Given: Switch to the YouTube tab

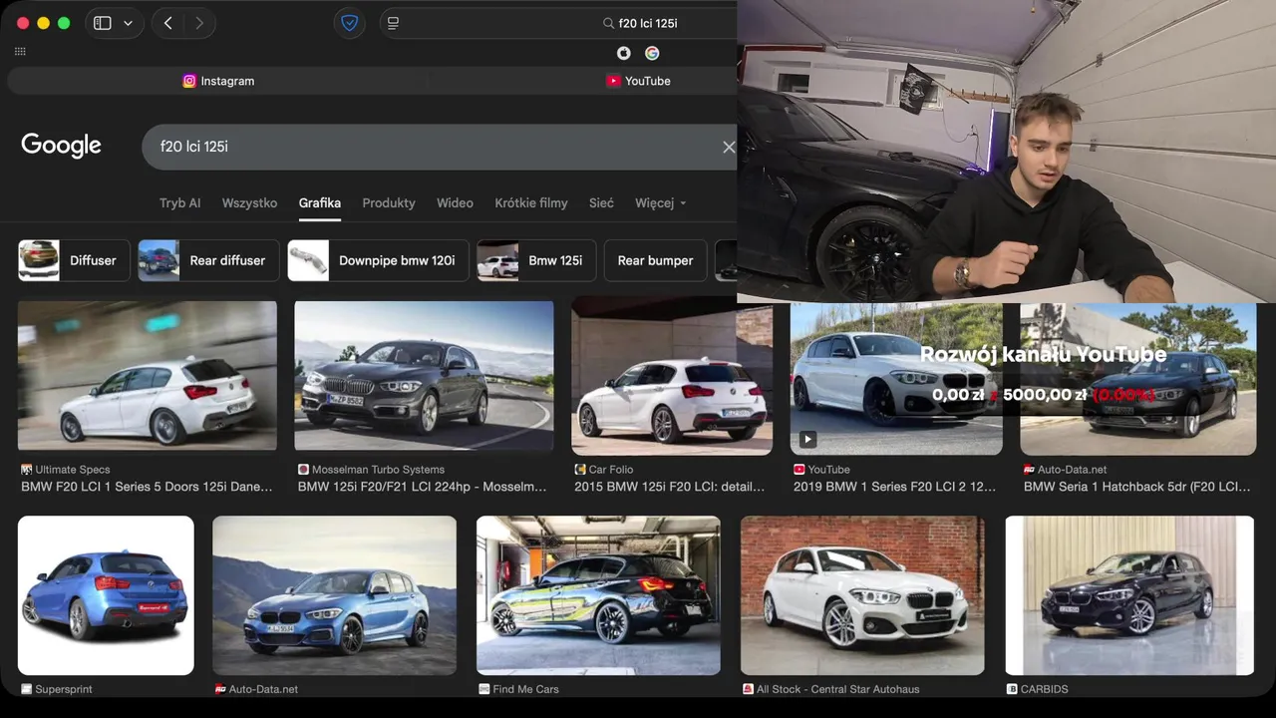Looking at the screenshot, I should point(638,81).
